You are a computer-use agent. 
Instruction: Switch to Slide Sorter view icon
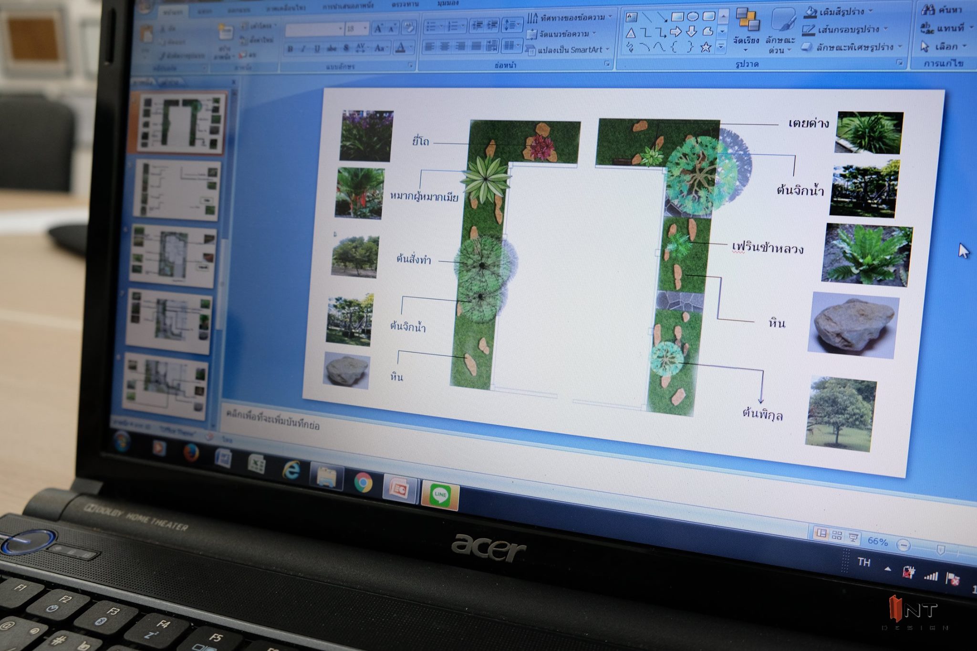(837, 535)
